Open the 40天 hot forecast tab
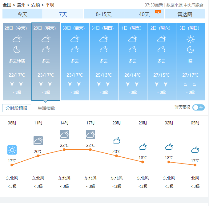Image resolution: width=209 pixels, height=206 pixels. pyautogui.click(x=144, y=14)
